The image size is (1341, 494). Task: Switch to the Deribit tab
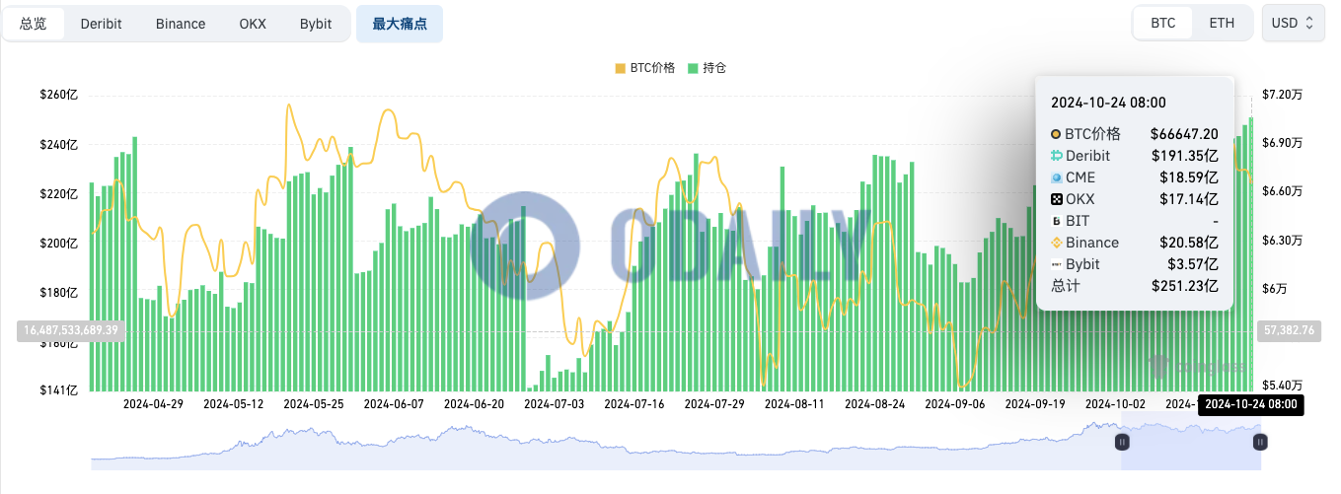(101, 24)
